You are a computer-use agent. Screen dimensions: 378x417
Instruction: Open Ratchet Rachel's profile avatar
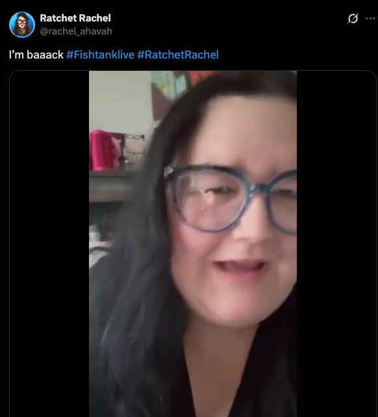point(22,25)
